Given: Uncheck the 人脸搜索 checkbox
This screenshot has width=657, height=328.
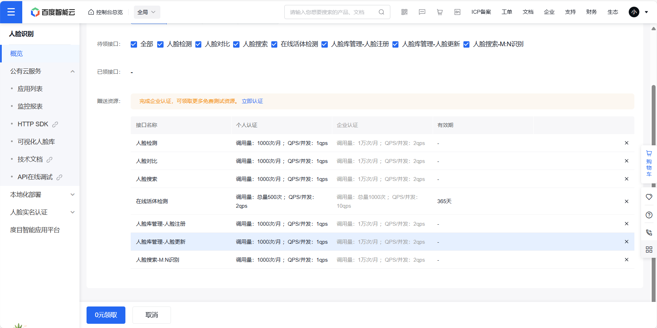Looking at the screenshot, I should coord(236,44).
